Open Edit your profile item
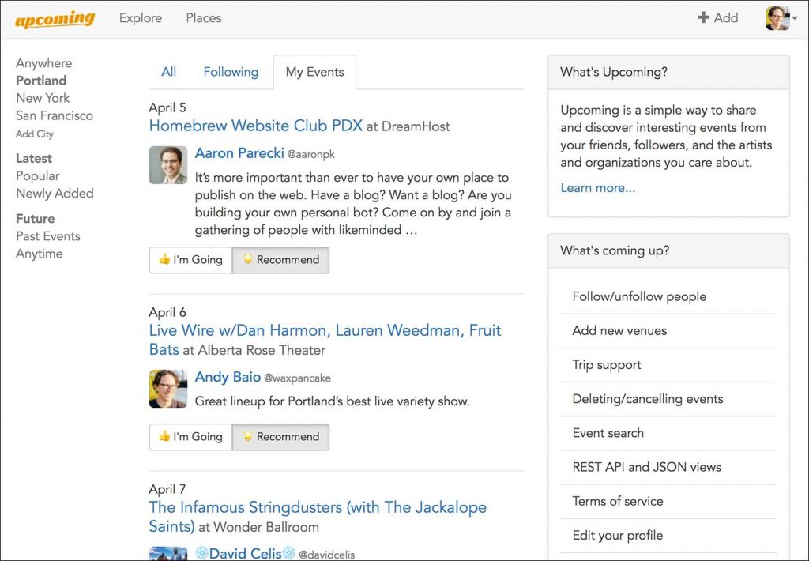The image size is (809, 561). 668,535
